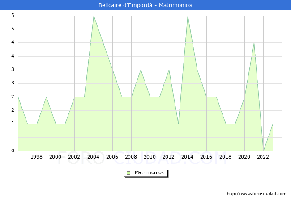Select the 2020 x-axis label
This screenshot has width=291, height=201.
(244, 157)
